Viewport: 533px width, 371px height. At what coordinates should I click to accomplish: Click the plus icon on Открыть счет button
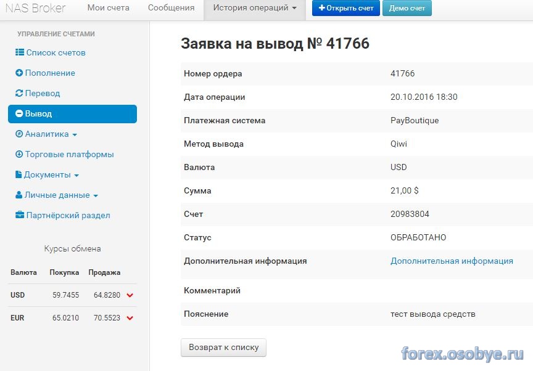coord(321,7)
